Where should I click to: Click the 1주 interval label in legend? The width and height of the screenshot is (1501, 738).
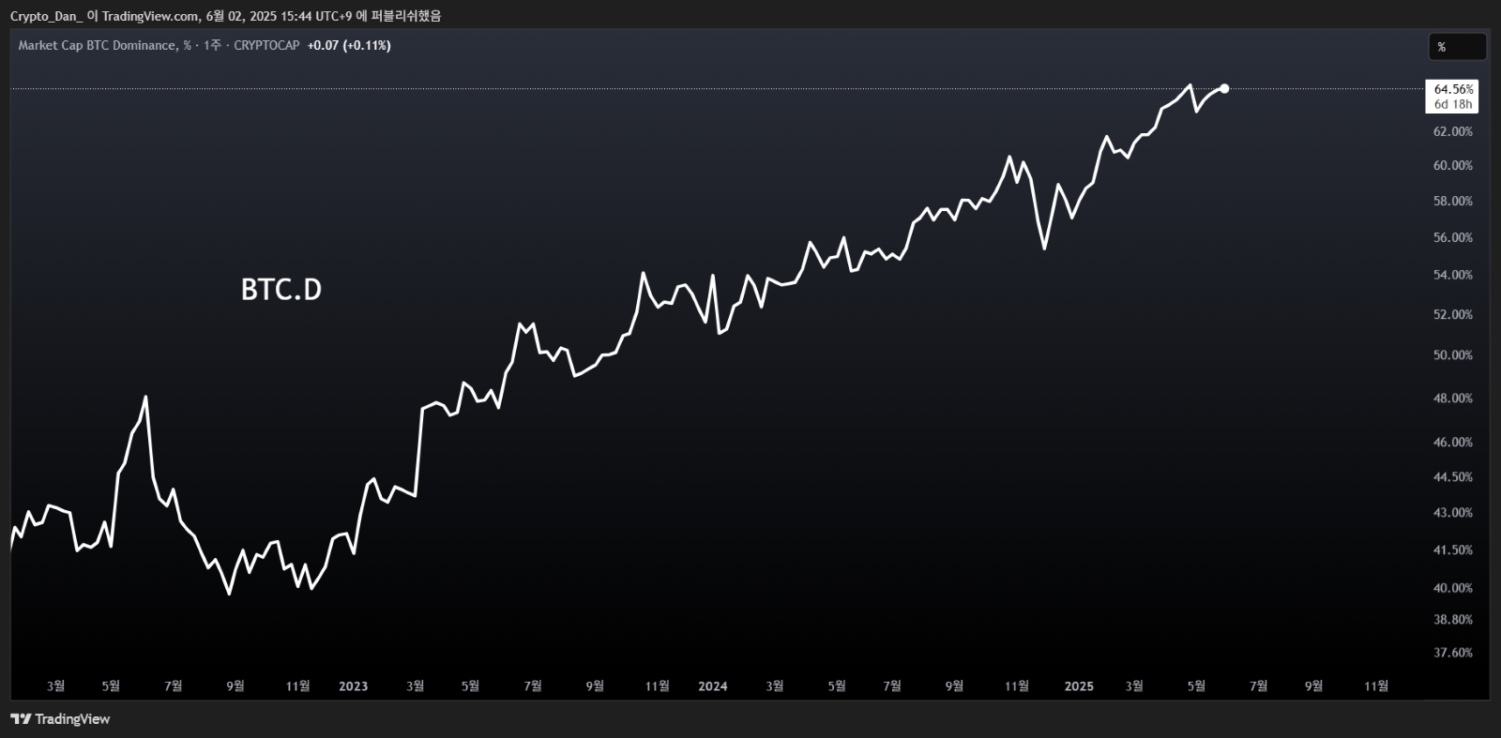[212, 45]
